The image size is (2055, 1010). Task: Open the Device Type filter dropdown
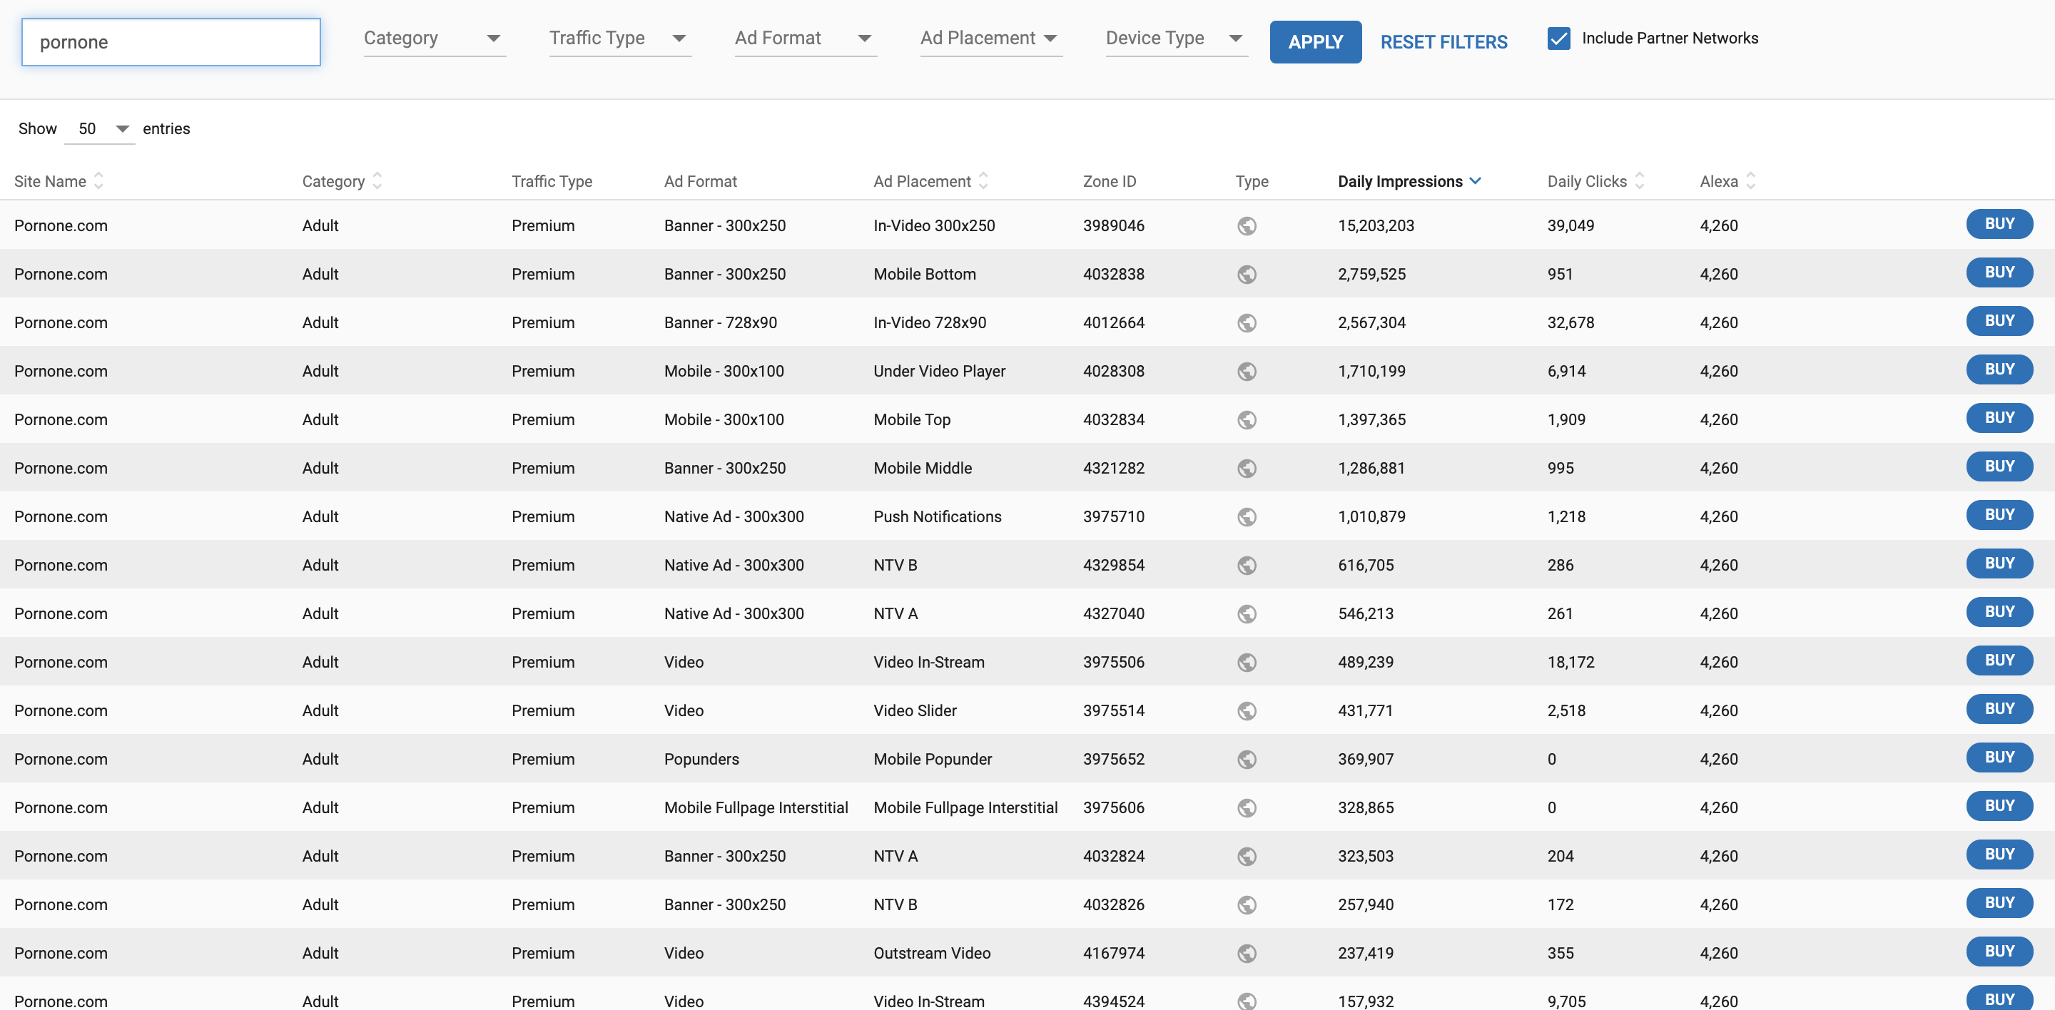[x=1176, y=39]
